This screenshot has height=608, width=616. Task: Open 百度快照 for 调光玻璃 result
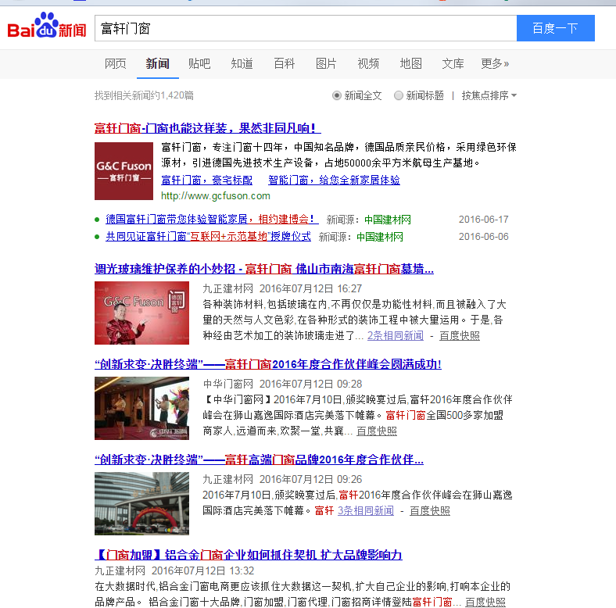coord(459,335)
